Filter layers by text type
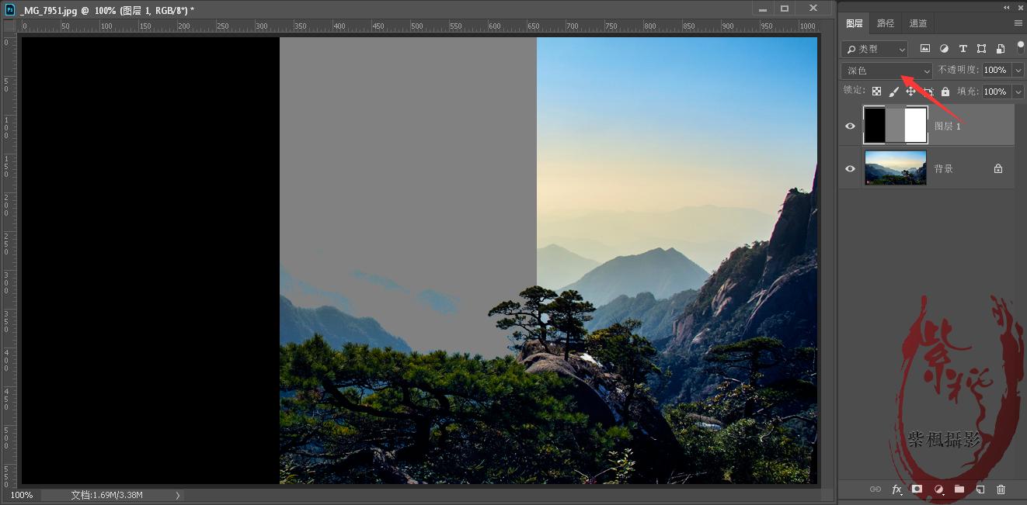Screen dimensions: 1027x505 (963, 49)
